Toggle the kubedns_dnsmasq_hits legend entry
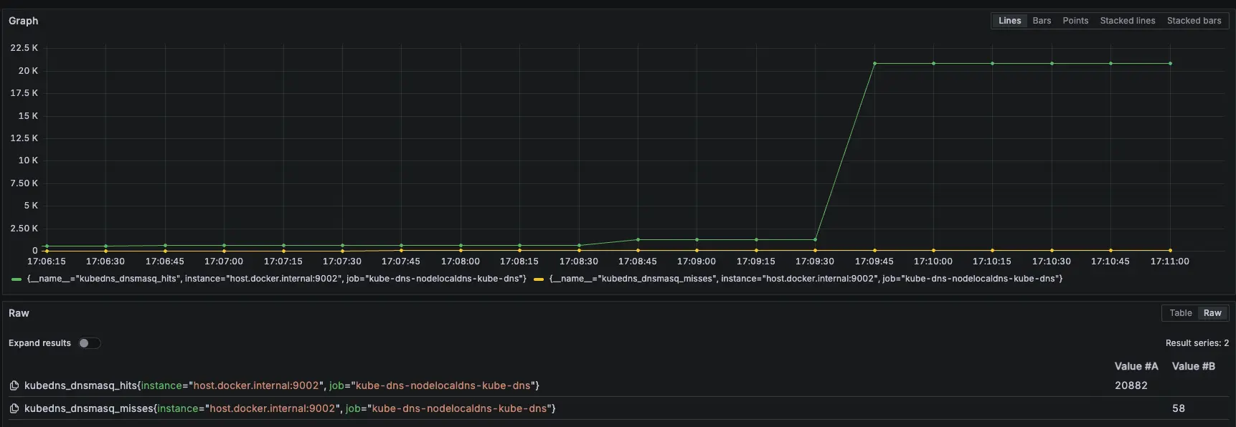Viewport: 1236px width, 427px height. 276,279
